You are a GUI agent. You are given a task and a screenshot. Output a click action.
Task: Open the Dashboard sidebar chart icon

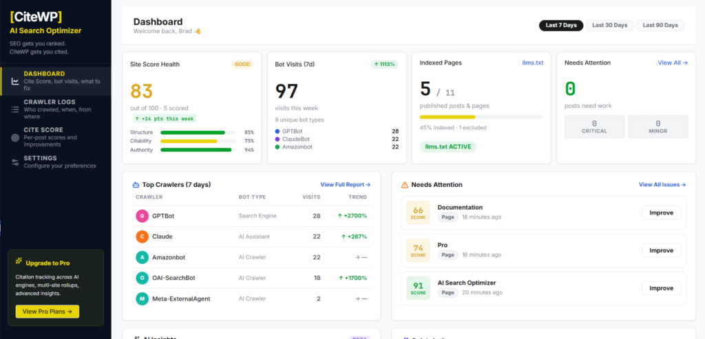(x=15, y=81)
